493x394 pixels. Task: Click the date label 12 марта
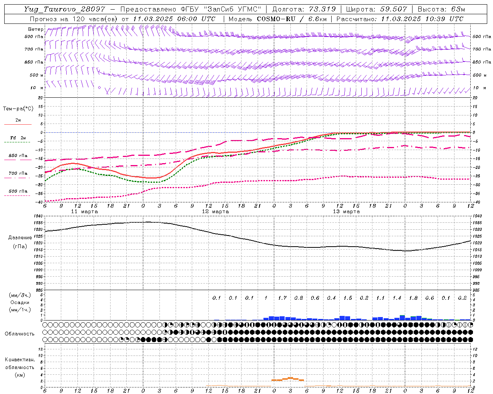click(215, 212)
